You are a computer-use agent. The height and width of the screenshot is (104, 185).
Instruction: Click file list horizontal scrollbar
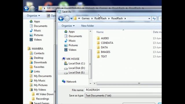(129, 83)
